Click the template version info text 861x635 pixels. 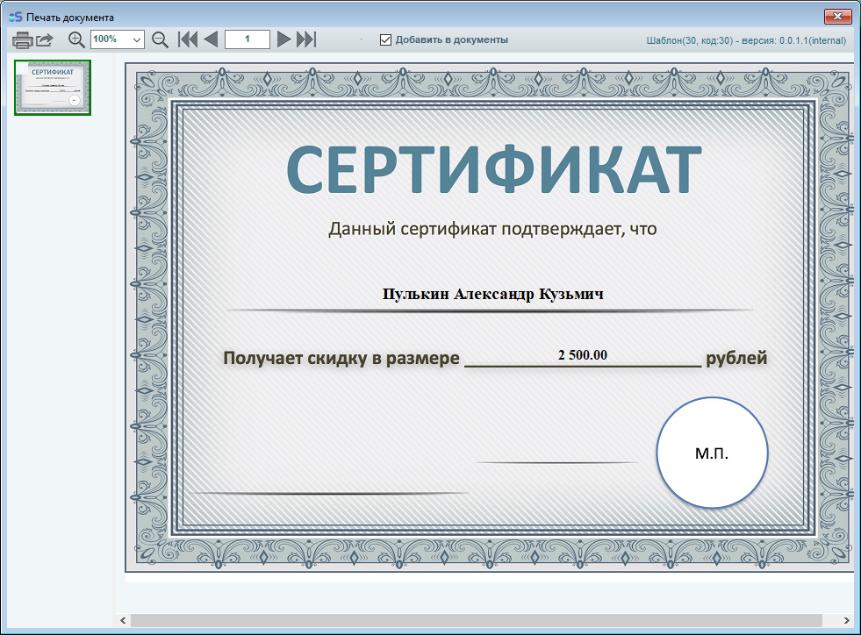(746, 40)
